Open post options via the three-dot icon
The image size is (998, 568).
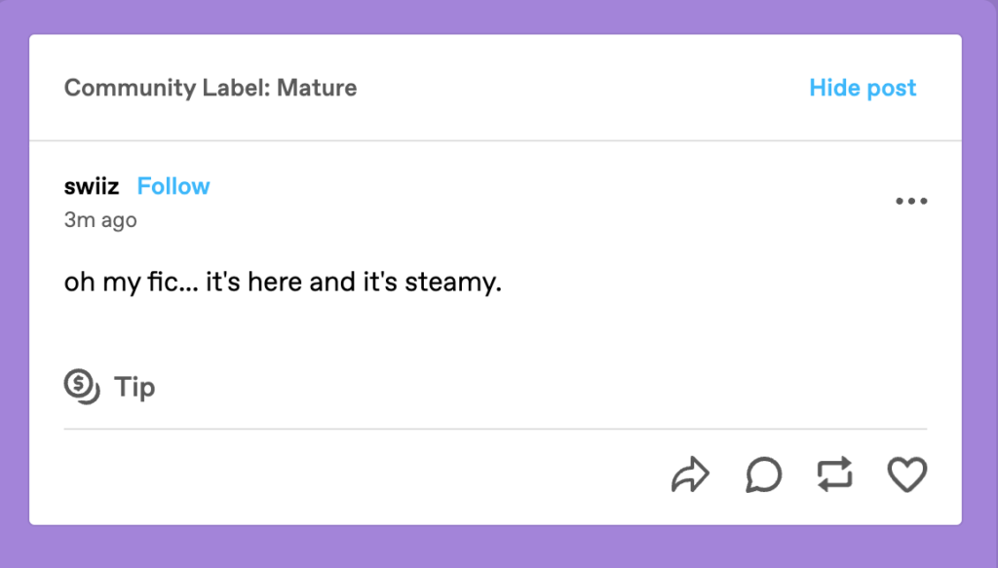911,200
